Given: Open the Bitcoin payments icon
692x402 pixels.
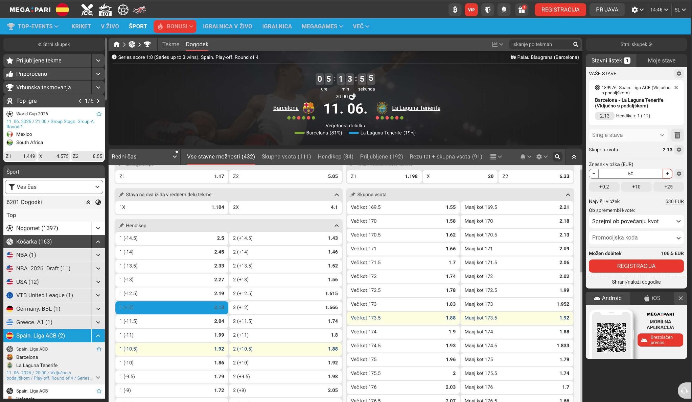Looking at the screenshot, I should (455, 10).
